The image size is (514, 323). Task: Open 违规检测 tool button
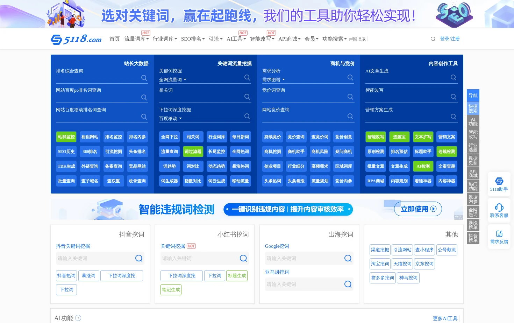coord(447,152)
